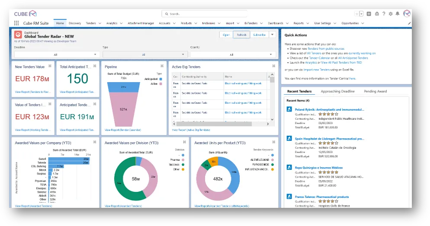The height and width of the screenshot is (226, 430).
Task: Expand the New Tenders Value widget
Action: [x=50, y=66]
